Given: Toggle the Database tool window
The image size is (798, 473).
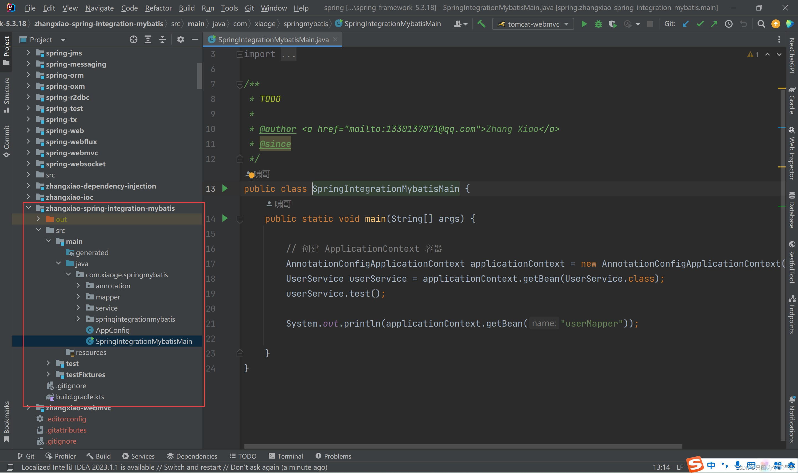Looking at the screenshot, I should 792,210.
